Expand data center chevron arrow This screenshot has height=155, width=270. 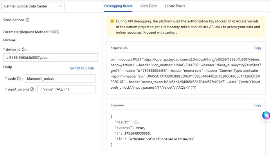(60, 6)
